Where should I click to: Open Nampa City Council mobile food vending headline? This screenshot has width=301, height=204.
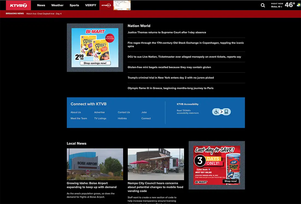tap(155, 187)
